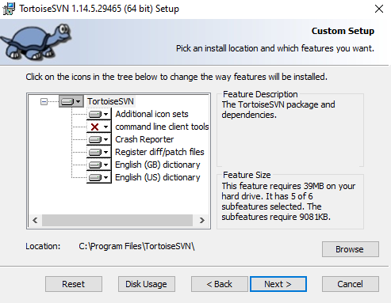Select command line client tools label
Image resolution: width=391 pixels, height=303 pixels.
tap(162, 127)
